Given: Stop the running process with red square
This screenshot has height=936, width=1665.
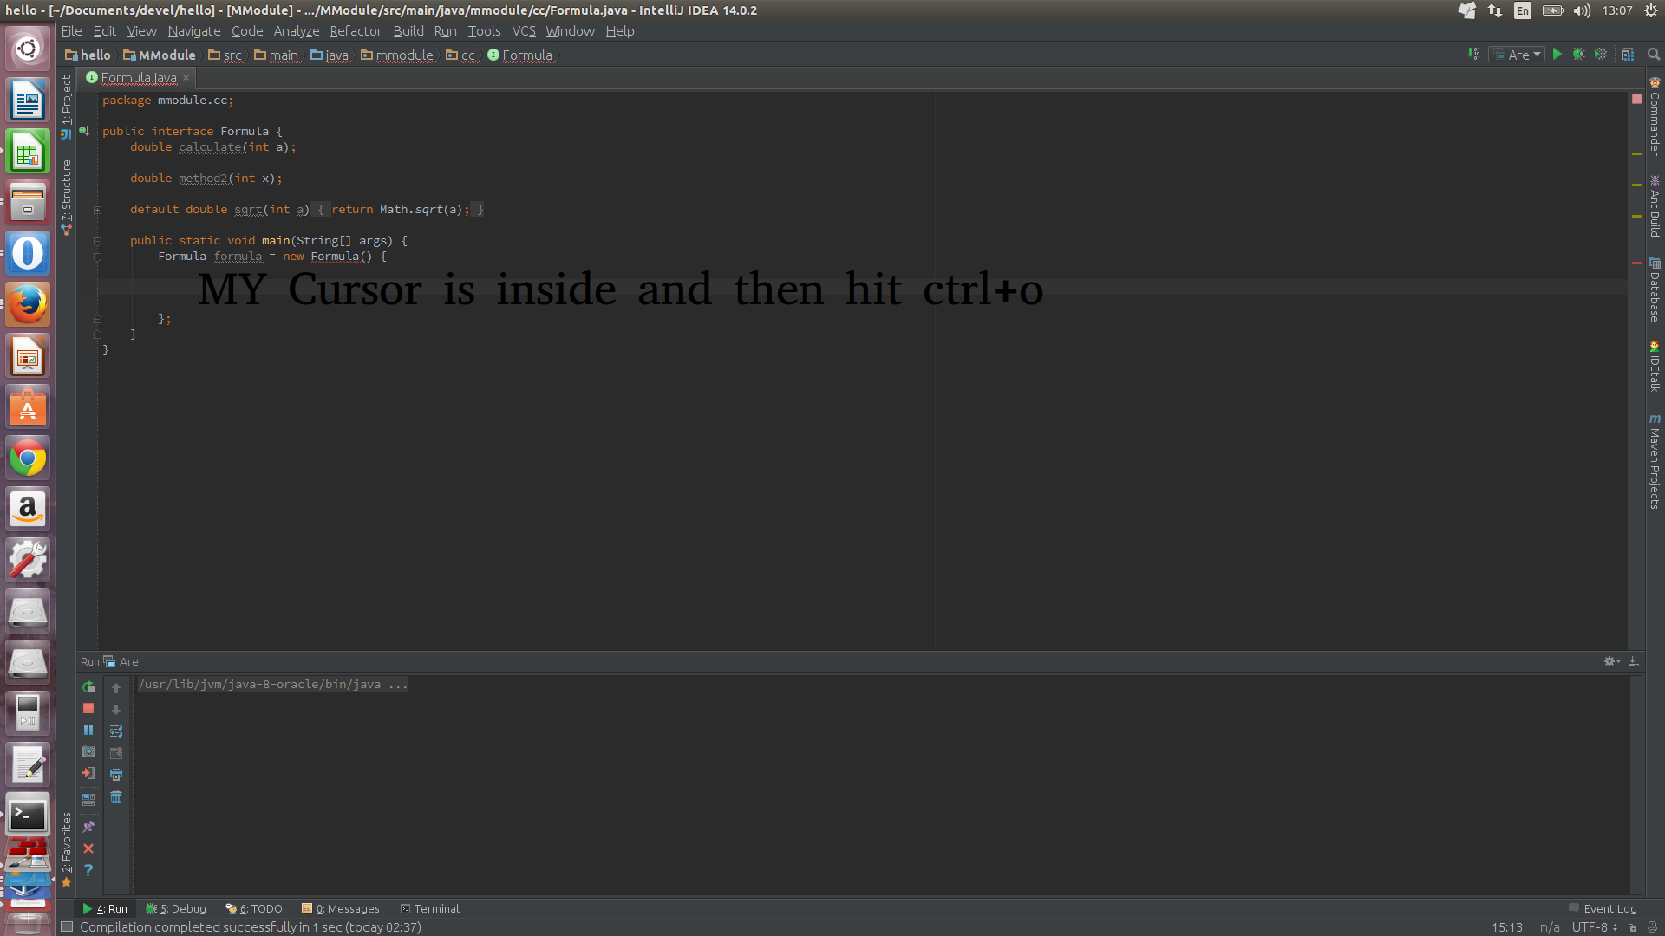Looking at the screenshot, I should pos(88,709).
